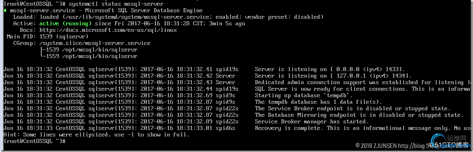Click the CGroup /system.slice/mssql-server.service path
Image resolution: width=473 pixels, height=152 pixels.
click(95, 43)
